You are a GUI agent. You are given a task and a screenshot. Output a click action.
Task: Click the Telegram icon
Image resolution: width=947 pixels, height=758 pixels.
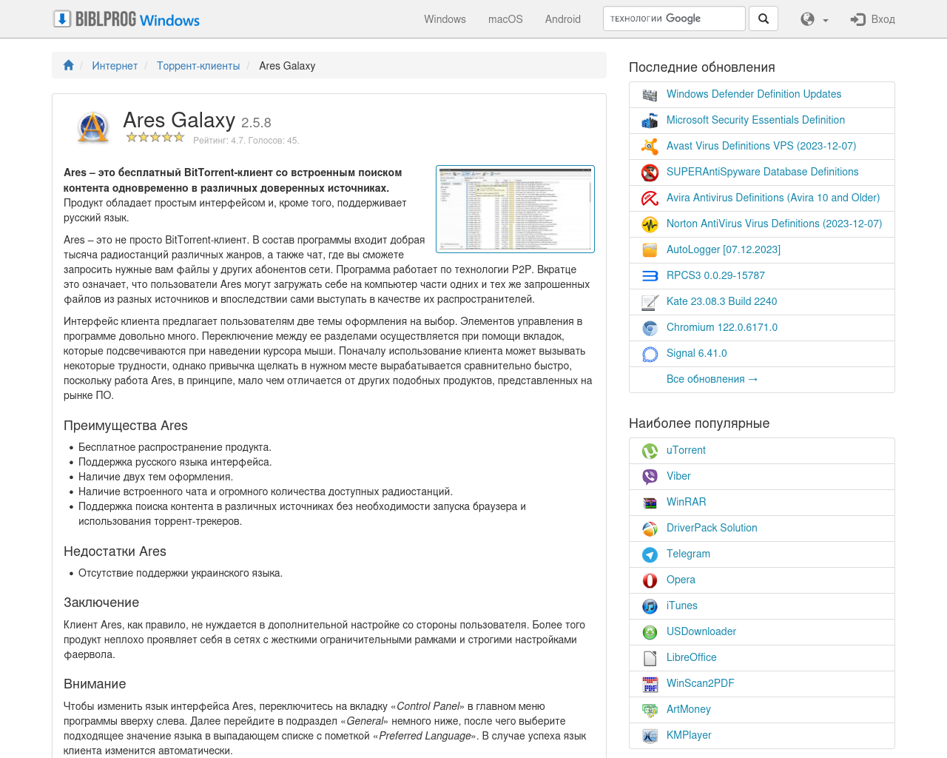pyautogui.click(x=650, y=554)
